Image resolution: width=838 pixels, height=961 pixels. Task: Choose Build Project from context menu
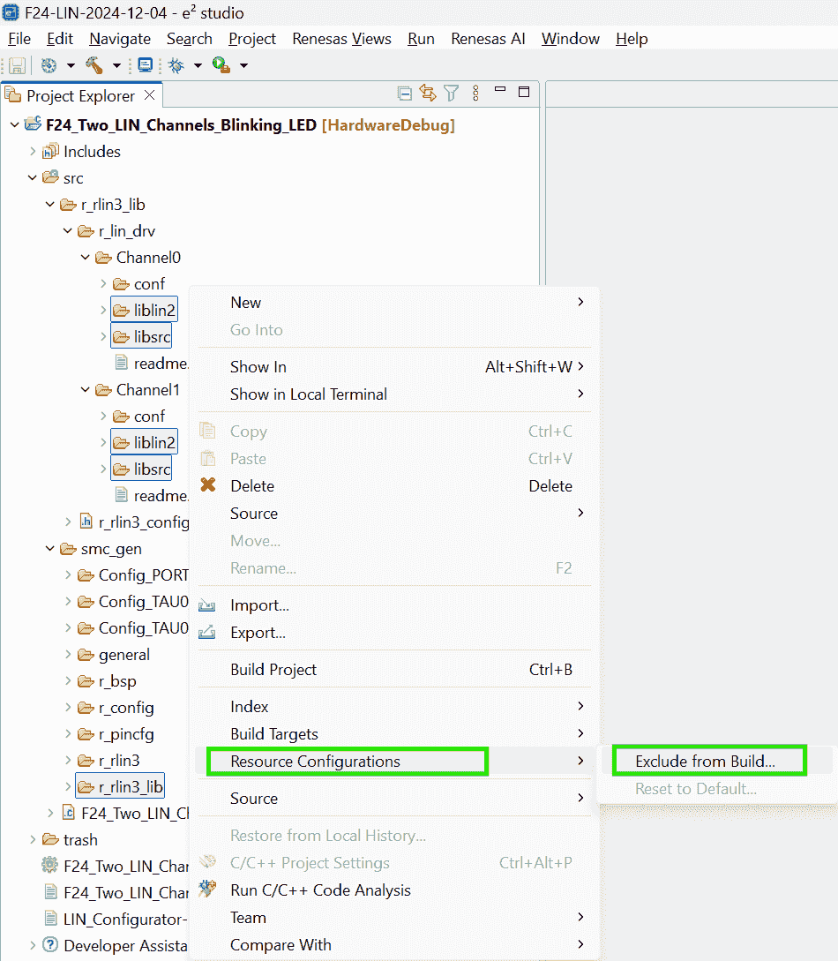tap(273, 670)
